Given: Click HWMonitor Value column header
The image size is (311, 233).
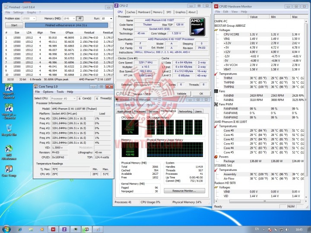Looking at the screenshot, I should pyautogui.click(x=259, y=17).
